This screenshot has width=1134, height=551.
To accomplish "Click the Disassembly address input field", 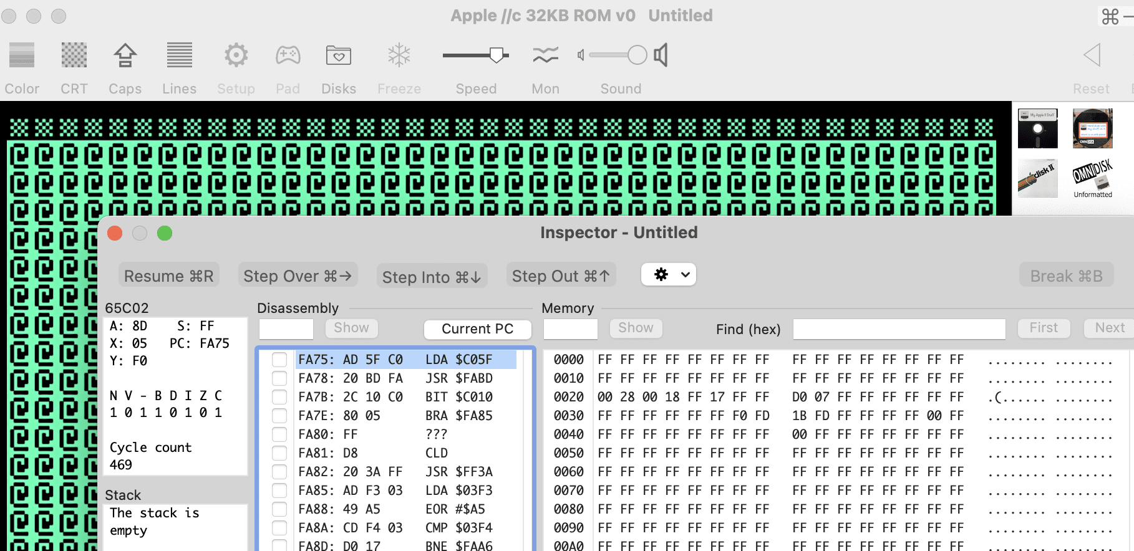I will [x=286, y=328].
